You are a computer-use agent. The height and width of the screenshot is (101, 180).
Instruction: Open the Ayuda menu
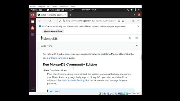(x=73, y=6)
